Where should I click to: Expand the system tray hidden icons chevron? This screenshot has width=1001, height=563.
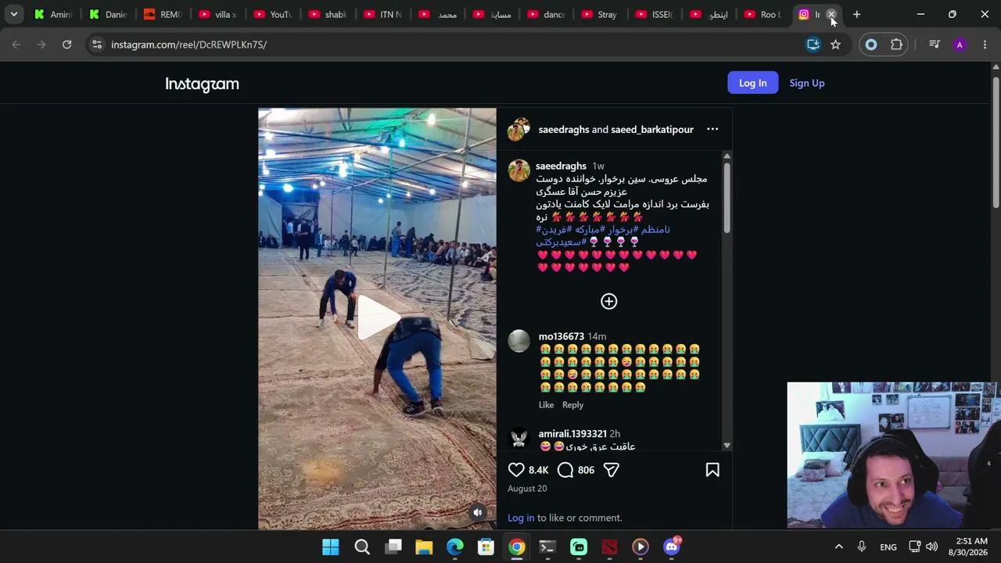coord(838,547)
